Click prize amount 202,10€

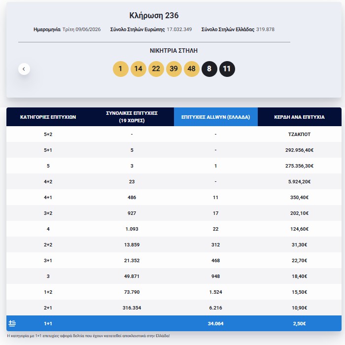tap(299, 213)
